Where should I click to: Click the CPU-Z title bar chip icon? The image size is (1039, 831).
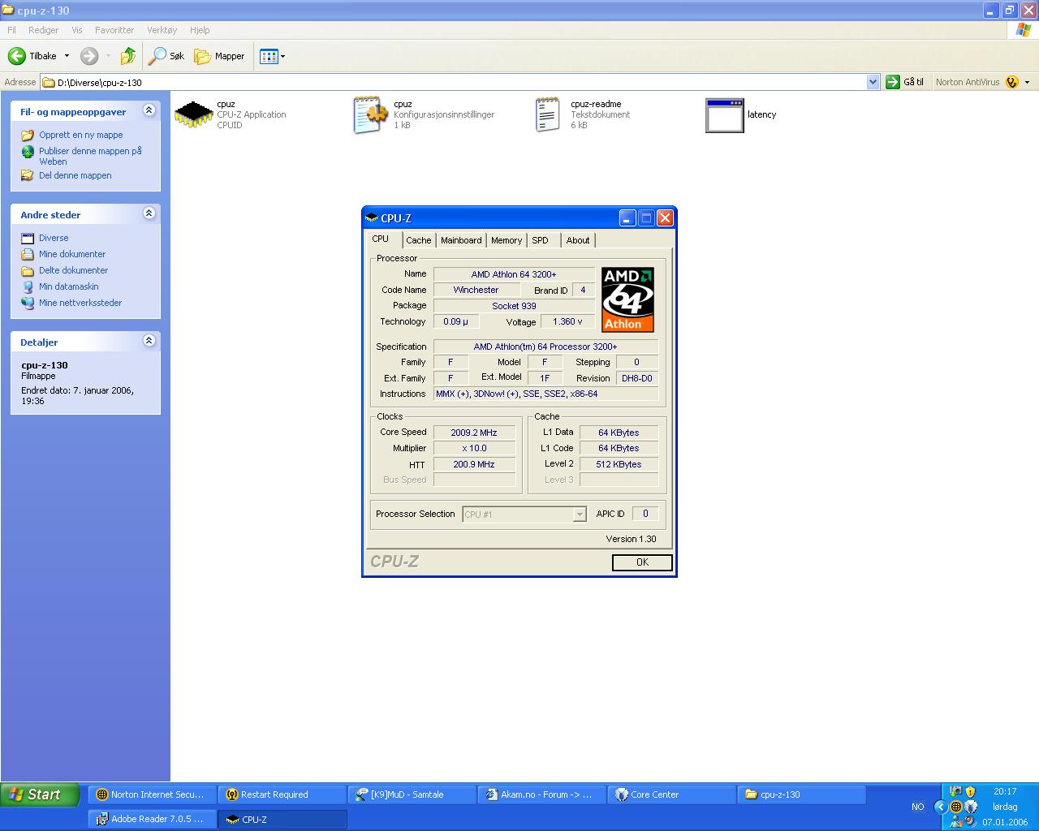coord(372,217)
